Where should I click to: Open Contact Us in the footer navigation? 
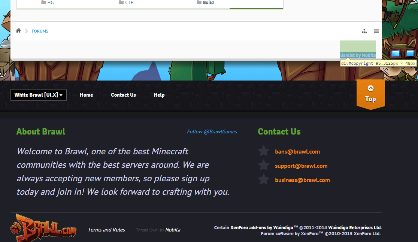click(123, 95)
